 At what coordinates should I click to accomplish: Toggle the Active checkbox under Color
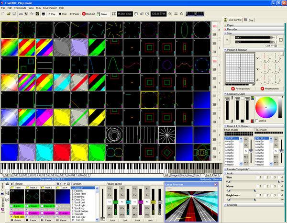tap(258, 121)
